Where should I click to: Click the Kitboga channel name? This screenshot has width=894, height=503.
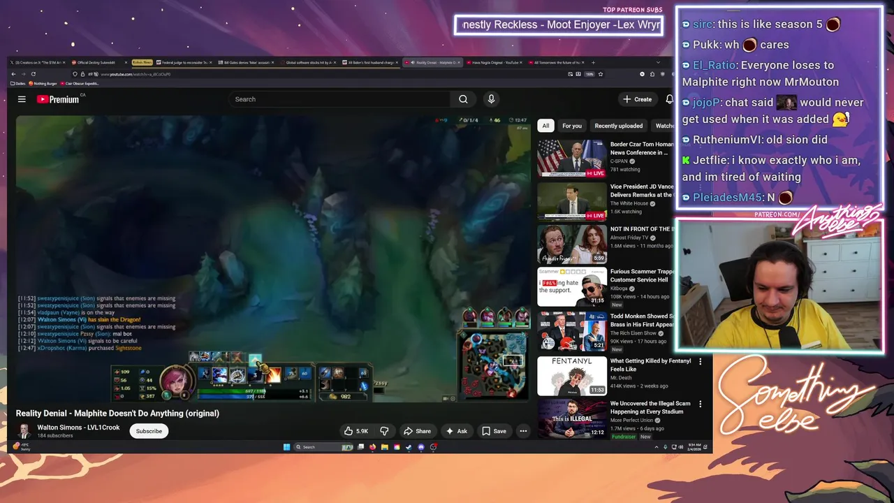click(621, 288)
